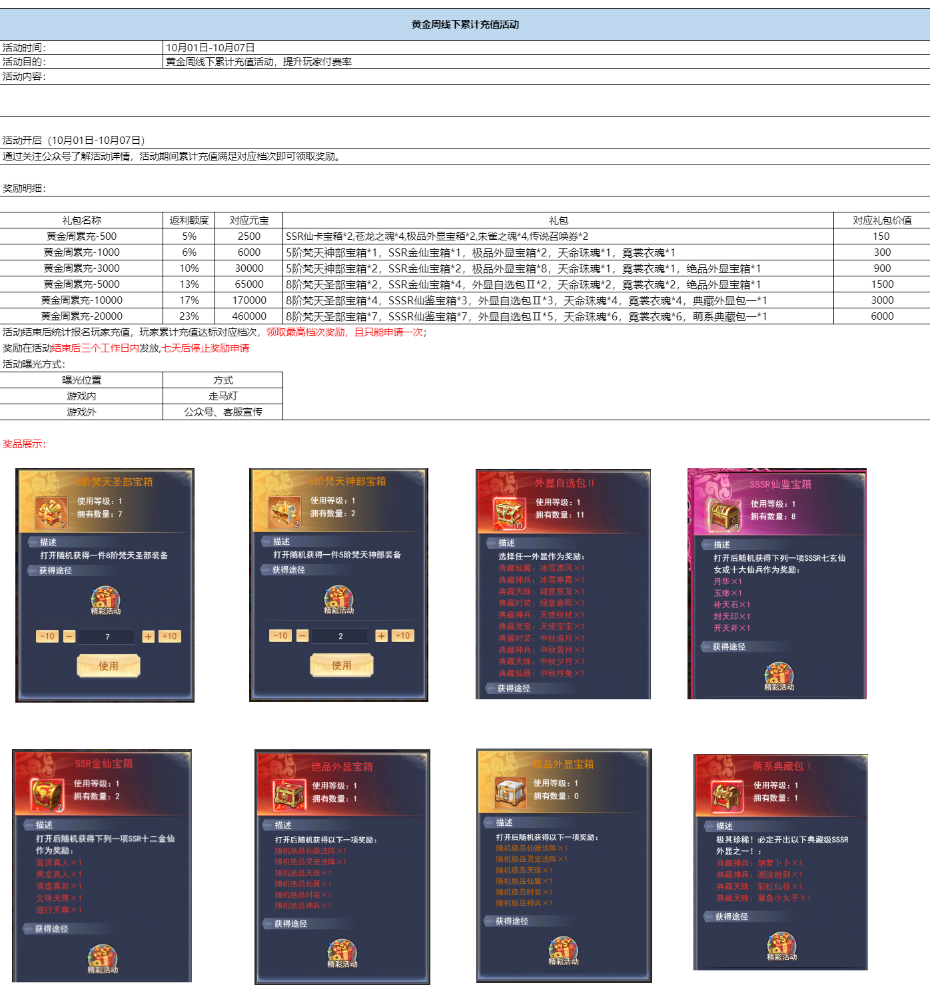
Task: Click -10 button in 5阶梵天神部宝箱 card
Action: pos(280,635)
